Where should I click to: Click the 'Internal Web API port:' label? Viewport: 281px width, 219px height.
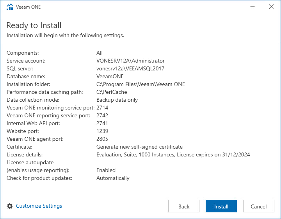33,123
